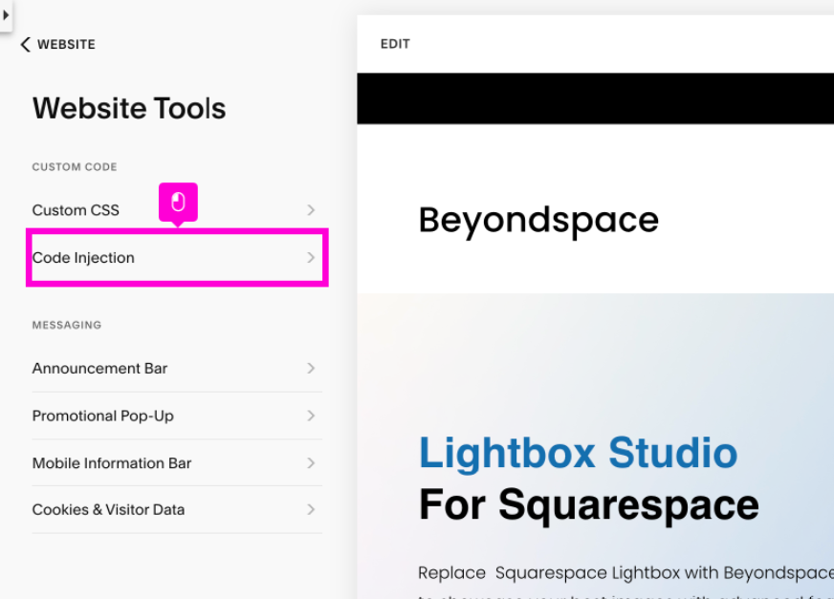Screen dimensions: 834x599
Task: Open the Custom CSS settings
Action: pyautogui.click(x=76, y=210)
